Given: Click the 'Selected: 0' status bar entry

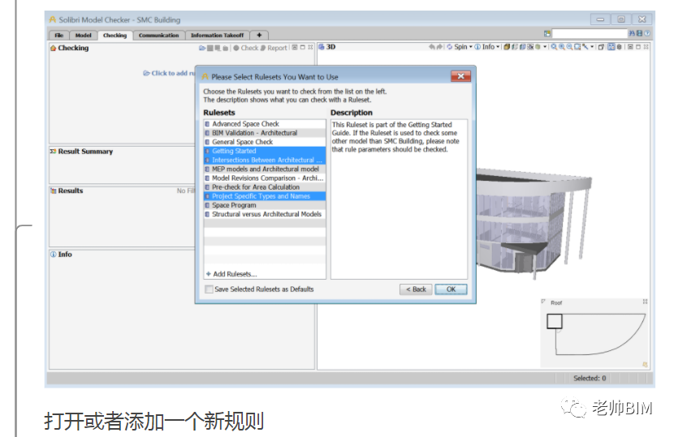Looking at the screenshot, I should 590,378.
